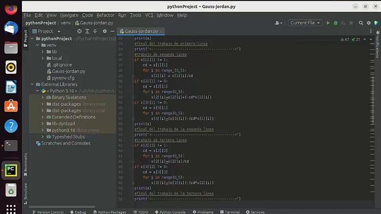Open LibreOffice Writer from the dock
Image resolution: width=381 pixels, height=214 pixels.
[11, 87]
